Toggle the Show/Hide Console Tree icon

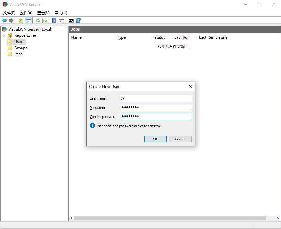28,21
